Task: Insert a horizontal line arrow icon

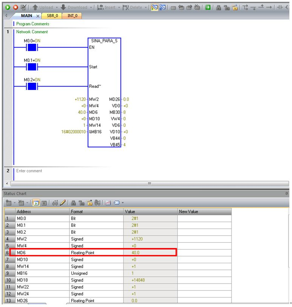Action: (x=269, y=8)
